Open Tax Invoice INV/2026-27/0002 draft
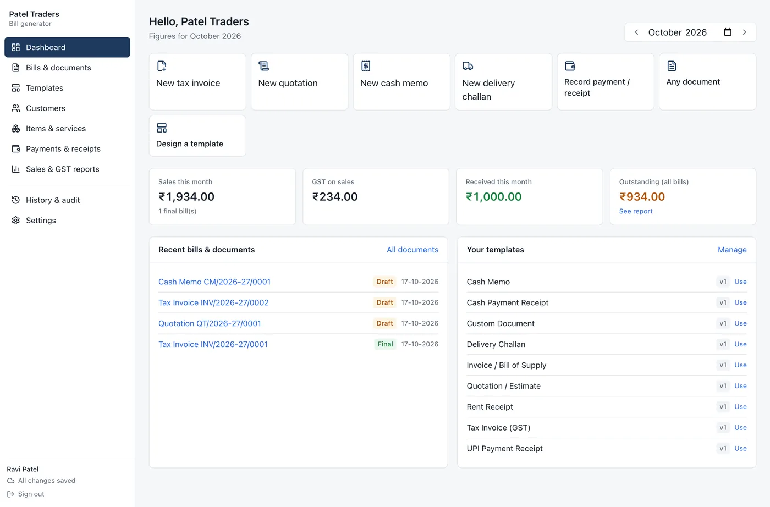 tap(213, 302)
